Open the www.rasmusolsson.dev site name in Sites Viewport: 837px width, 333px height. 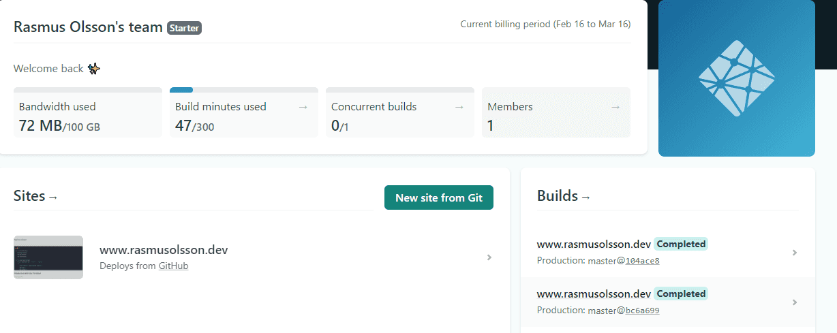pos(164,250)
